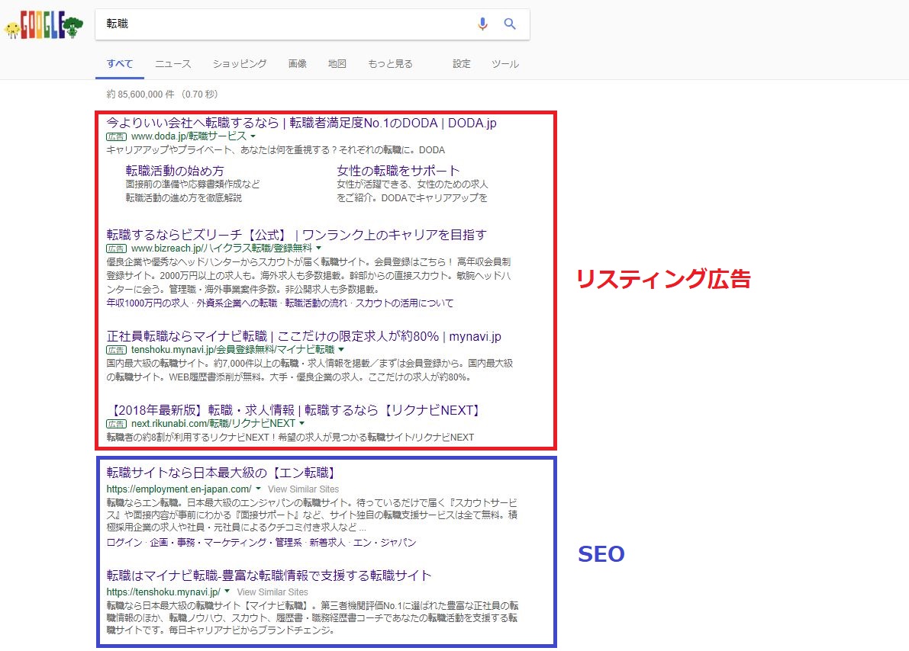The width and height of the screenshot is (909, 651).
Task: Click the 広告 badge on rikunabi ad
Action: (x=116, y=424)
